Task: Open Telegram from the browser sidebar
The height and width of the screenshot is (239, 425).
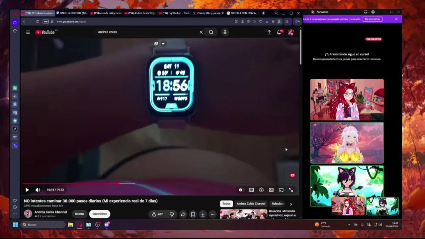Action: tap(15, 121)
